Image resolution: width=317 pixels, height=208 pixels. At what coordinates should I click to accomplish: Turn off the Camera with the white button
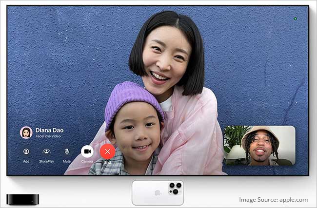[87, 151]
